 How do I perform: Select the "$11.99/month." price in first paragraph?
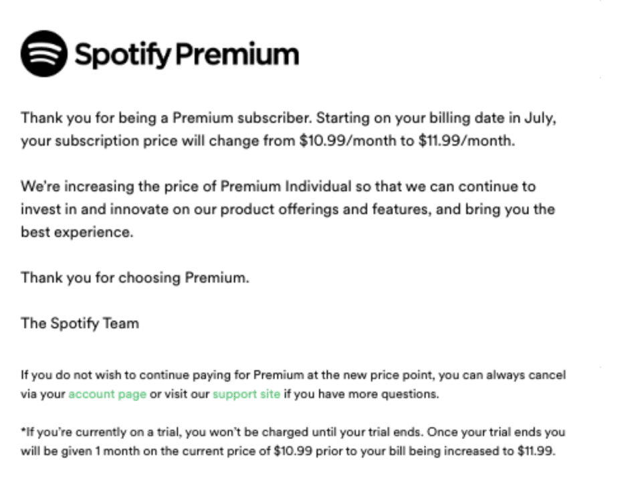466,141
